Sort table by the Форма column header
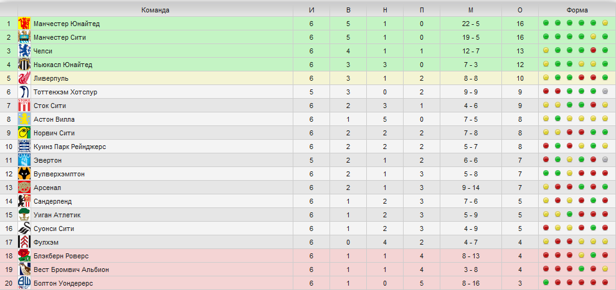Screen dimensions: 616x290 point(577,10)
